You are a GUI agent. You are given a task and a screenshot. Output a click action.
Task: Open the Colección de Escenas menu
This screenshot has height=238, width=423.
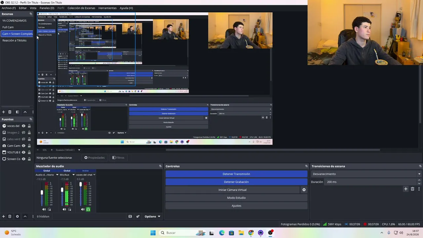81,8
